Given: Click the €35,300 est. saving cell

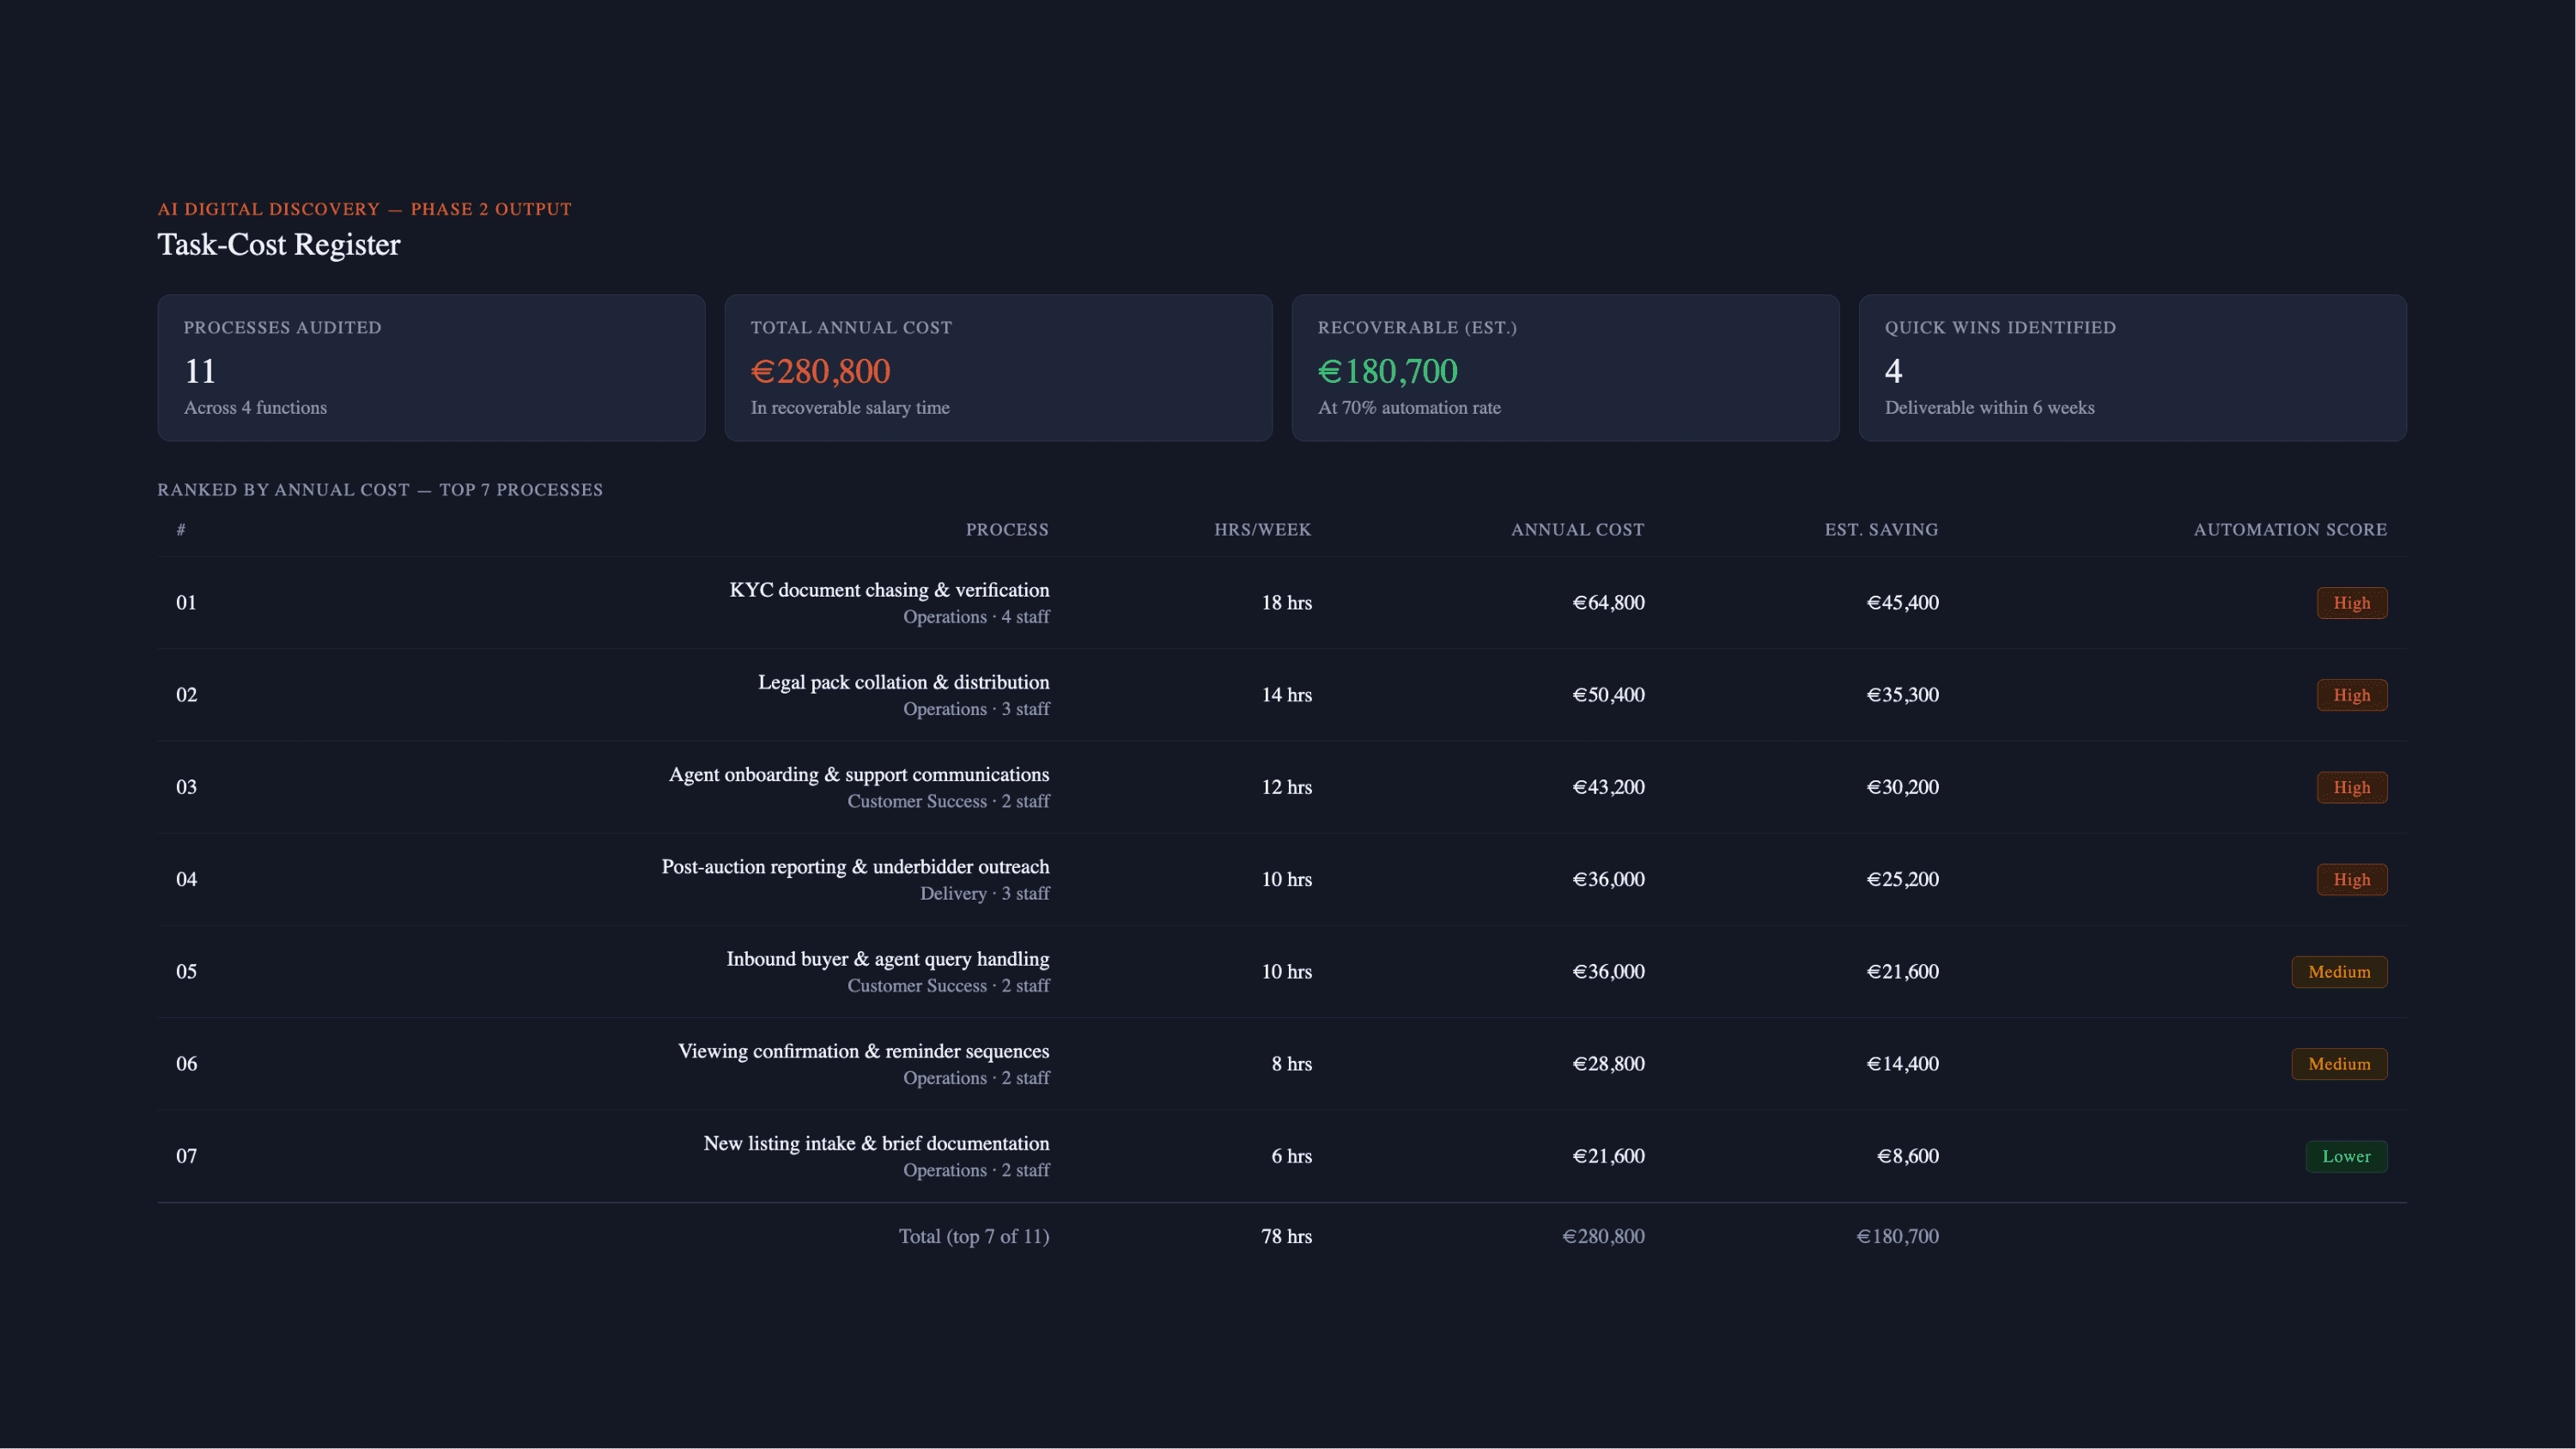Looking at the screenshot, I should [x=1902, y=694].
